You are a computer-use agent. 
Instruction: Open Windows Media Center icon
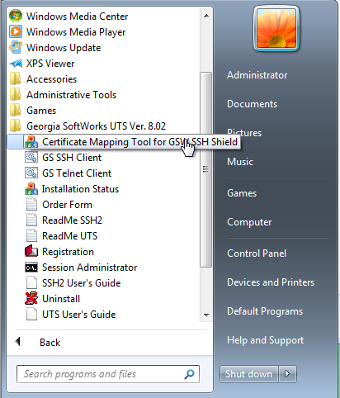coord(16,16)
